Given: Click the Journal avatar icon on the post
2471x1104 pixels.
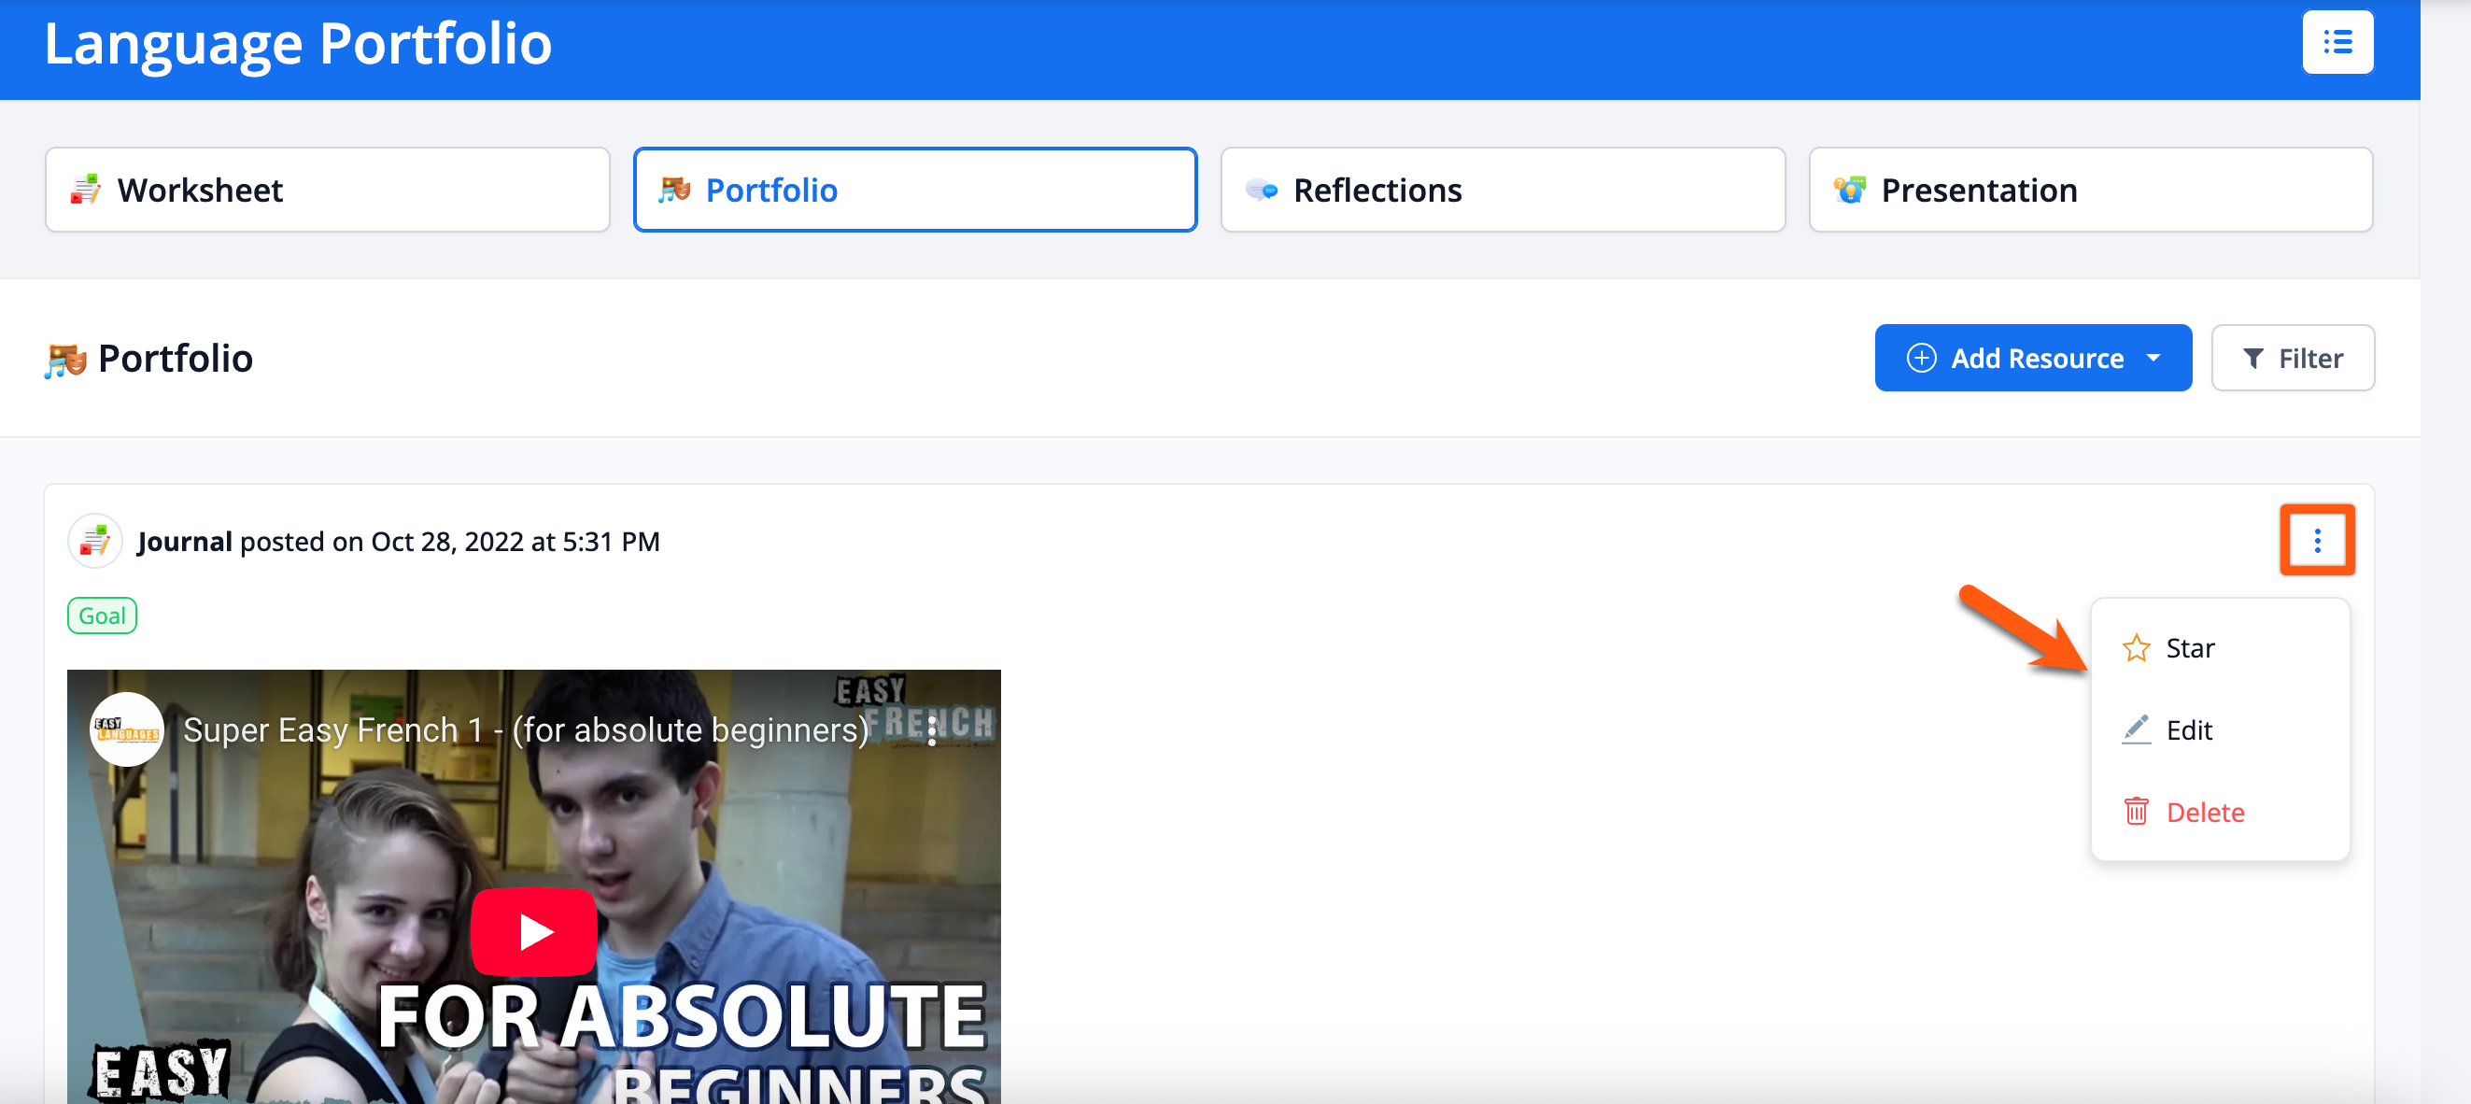Looking at the screenshot, I should 94,541.
